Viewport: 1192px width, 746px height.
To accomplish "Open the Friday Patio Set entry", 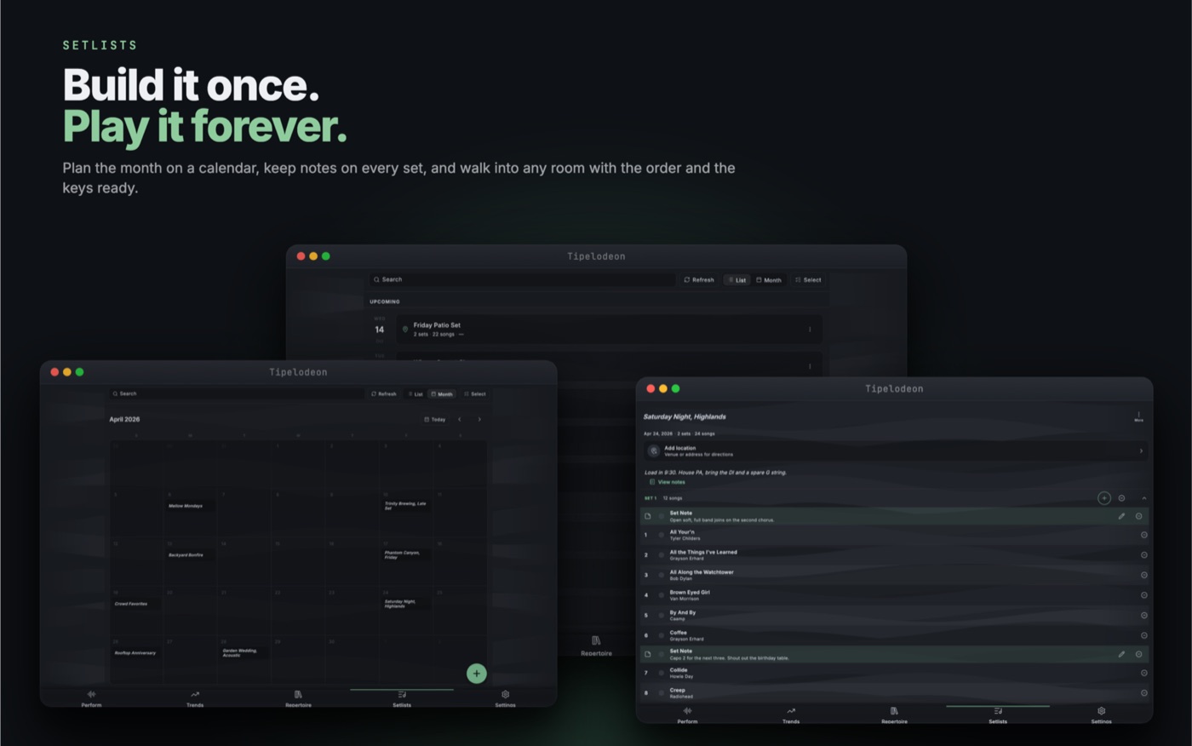I will (609, 330).
